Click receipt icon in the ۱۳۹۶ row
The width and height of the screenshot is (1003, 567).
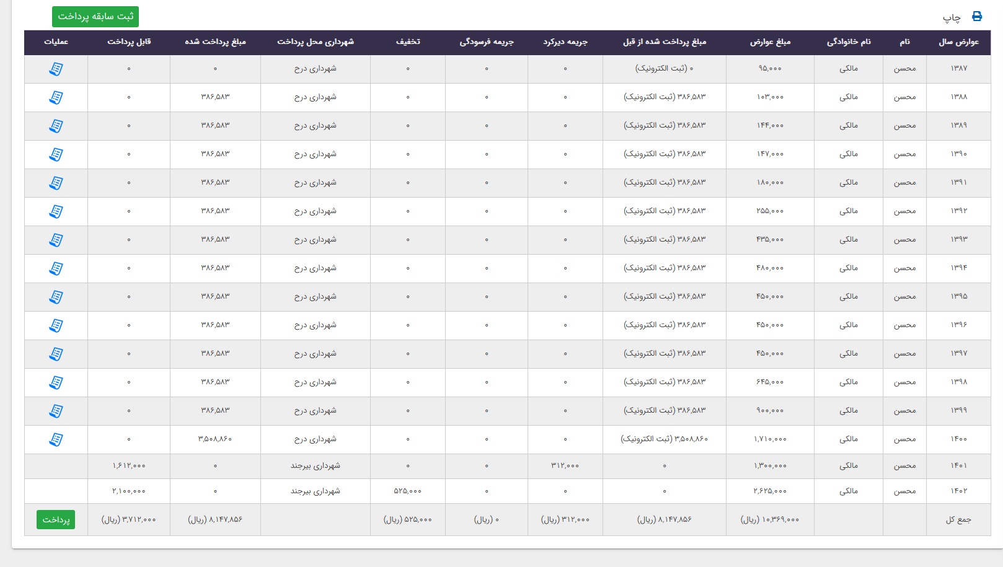(56, 325)
